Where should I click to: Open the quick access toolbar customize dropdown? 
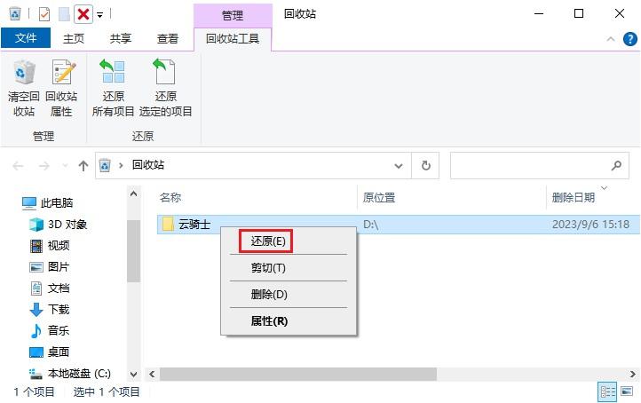coord(99,15)
